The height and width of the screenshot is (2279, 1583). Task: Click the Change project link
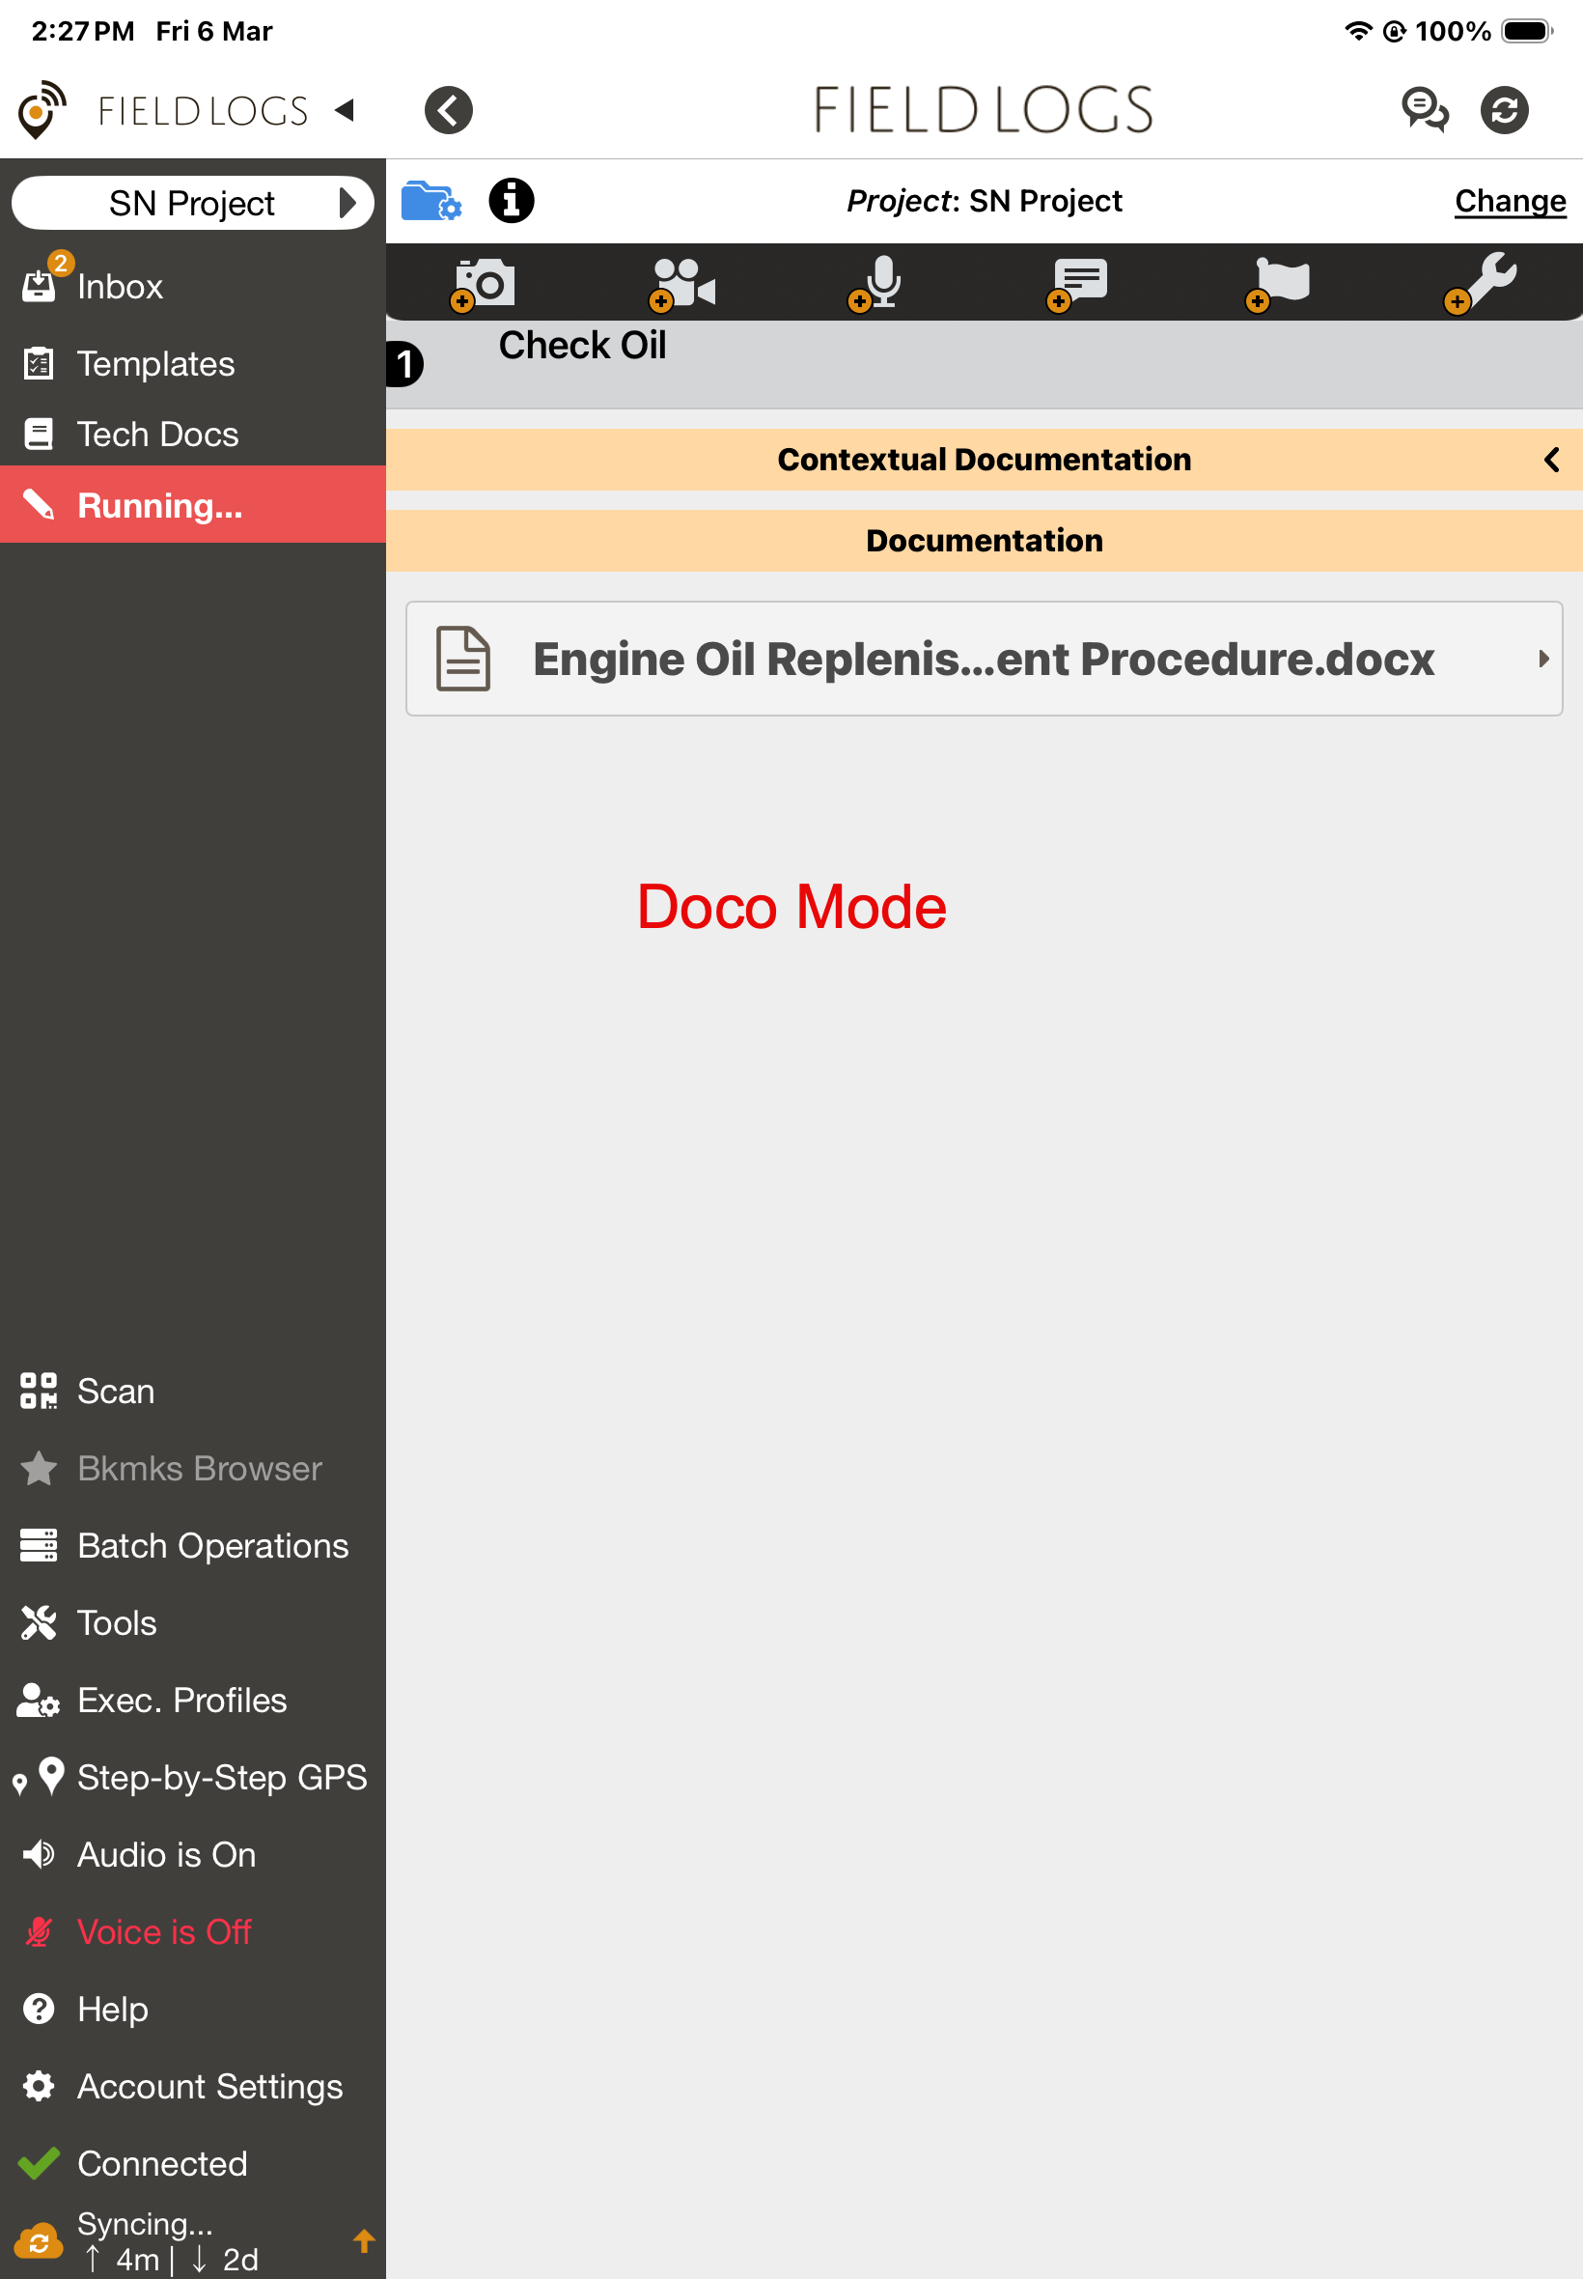[x=1510, y=201]
